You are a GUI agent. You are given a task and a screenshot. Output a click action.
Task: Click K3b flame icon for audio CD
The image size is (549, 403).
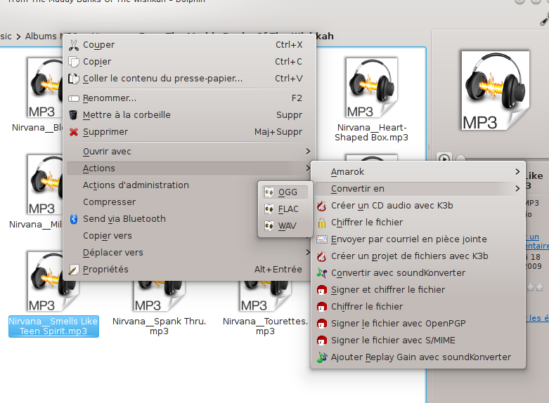click(322, 206)
